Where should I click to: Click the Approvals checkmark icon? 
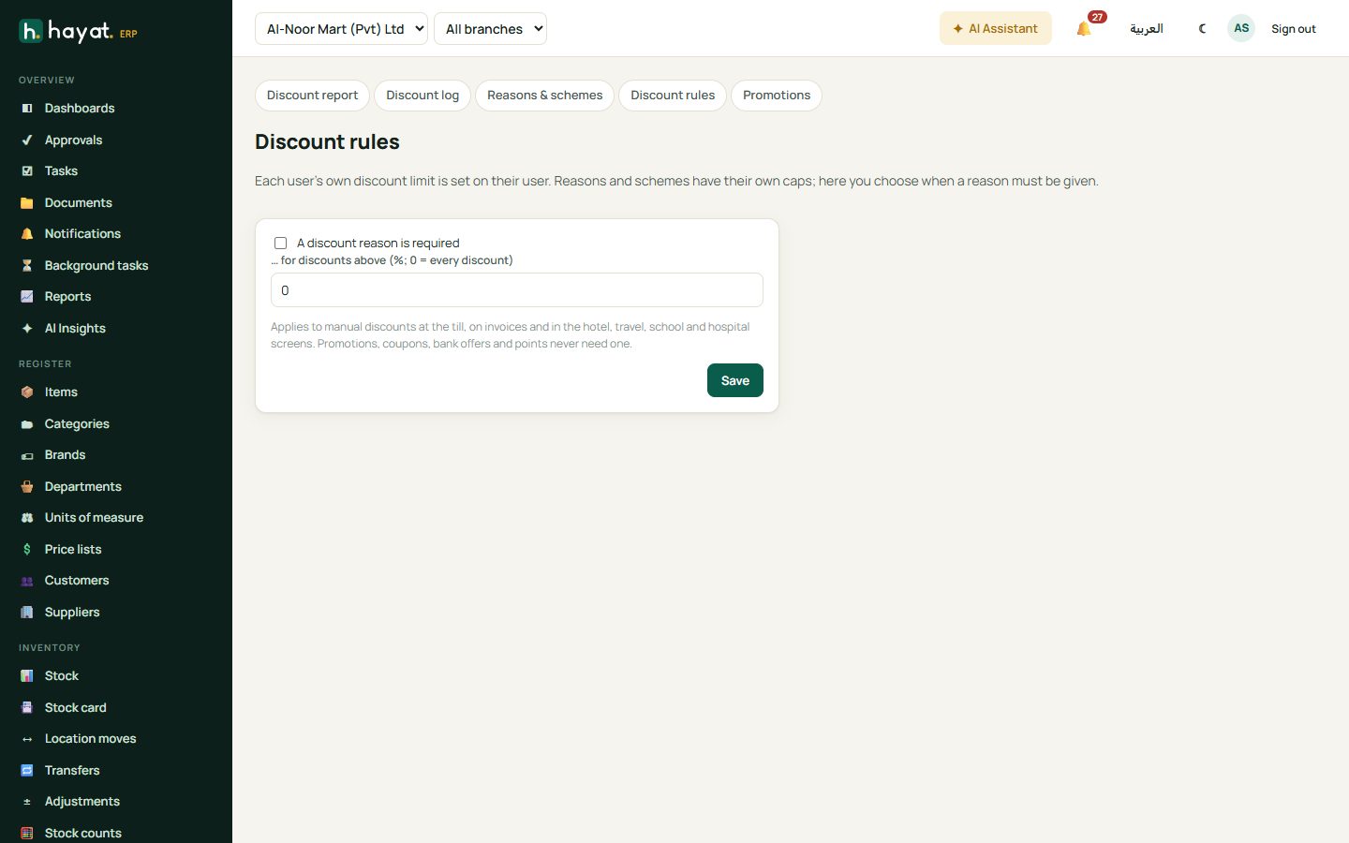tap(27, 140)
